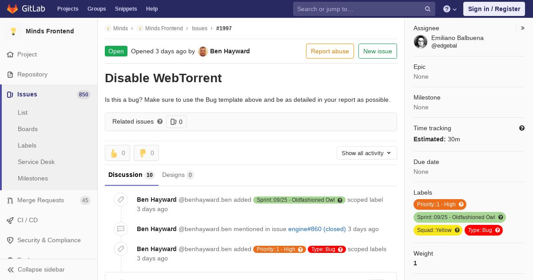Switch to the Discussion tab
This screenshot has height=280, width=533.
coord(131,175)
